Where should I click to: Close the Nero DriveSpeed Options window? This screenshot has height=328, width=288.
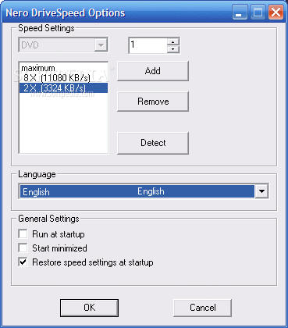tap(276, 12)
